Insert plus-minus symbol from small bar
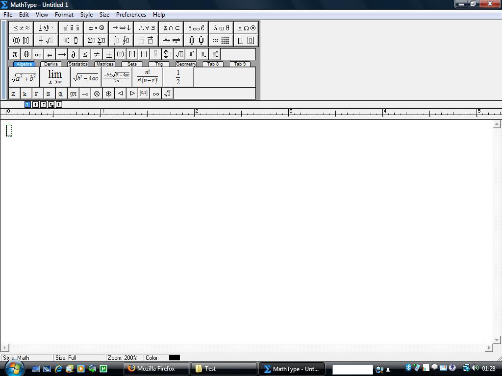This screenshot has height=376, width=502. coord(109,54)
